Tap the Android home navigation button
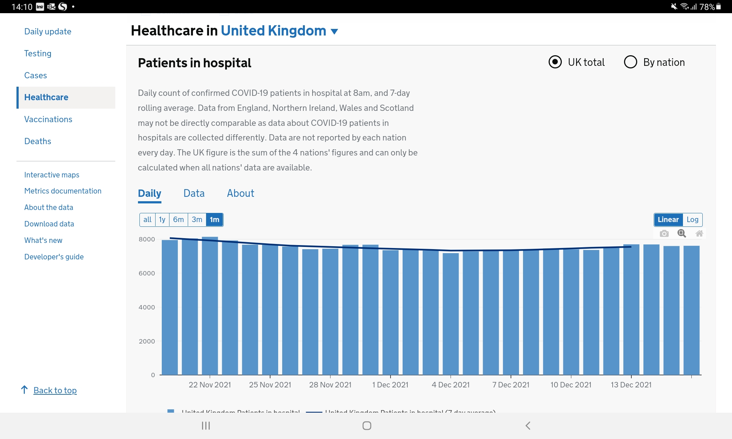Screen dimensions: 732x439 coord(367,425)
